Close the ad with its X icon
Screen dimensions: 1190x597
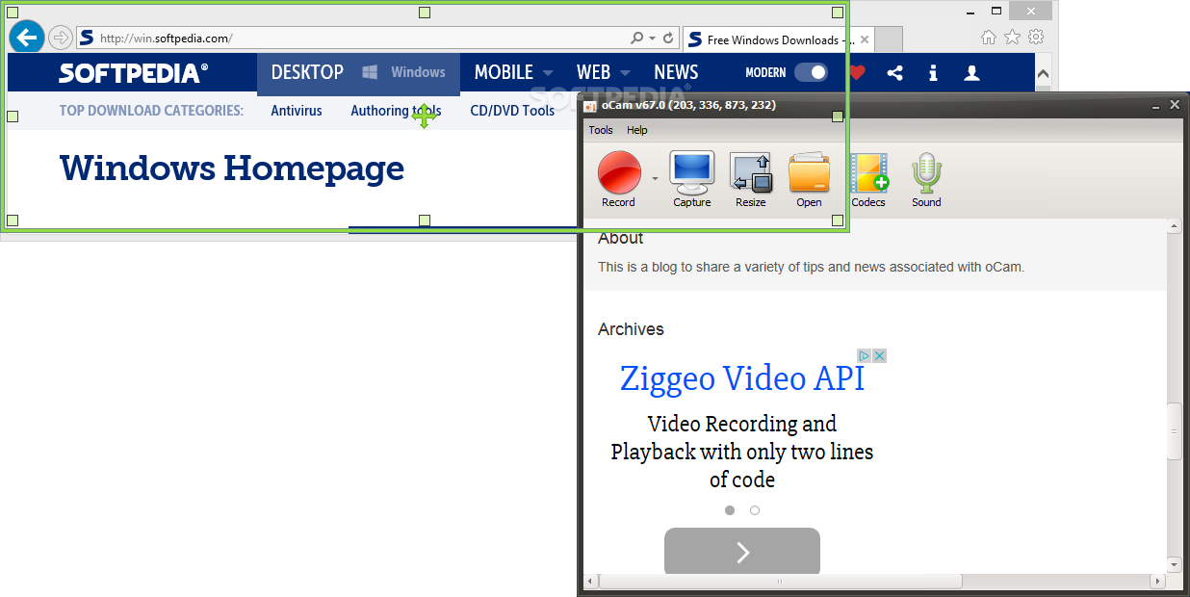tap(879, 355)
